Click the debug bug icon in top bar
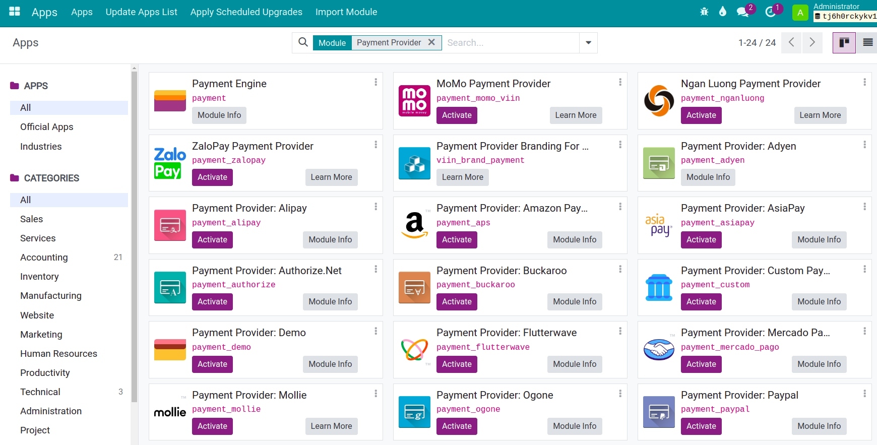Image resolution: width=877 pixels, height=445 pixels. [704, 12]
